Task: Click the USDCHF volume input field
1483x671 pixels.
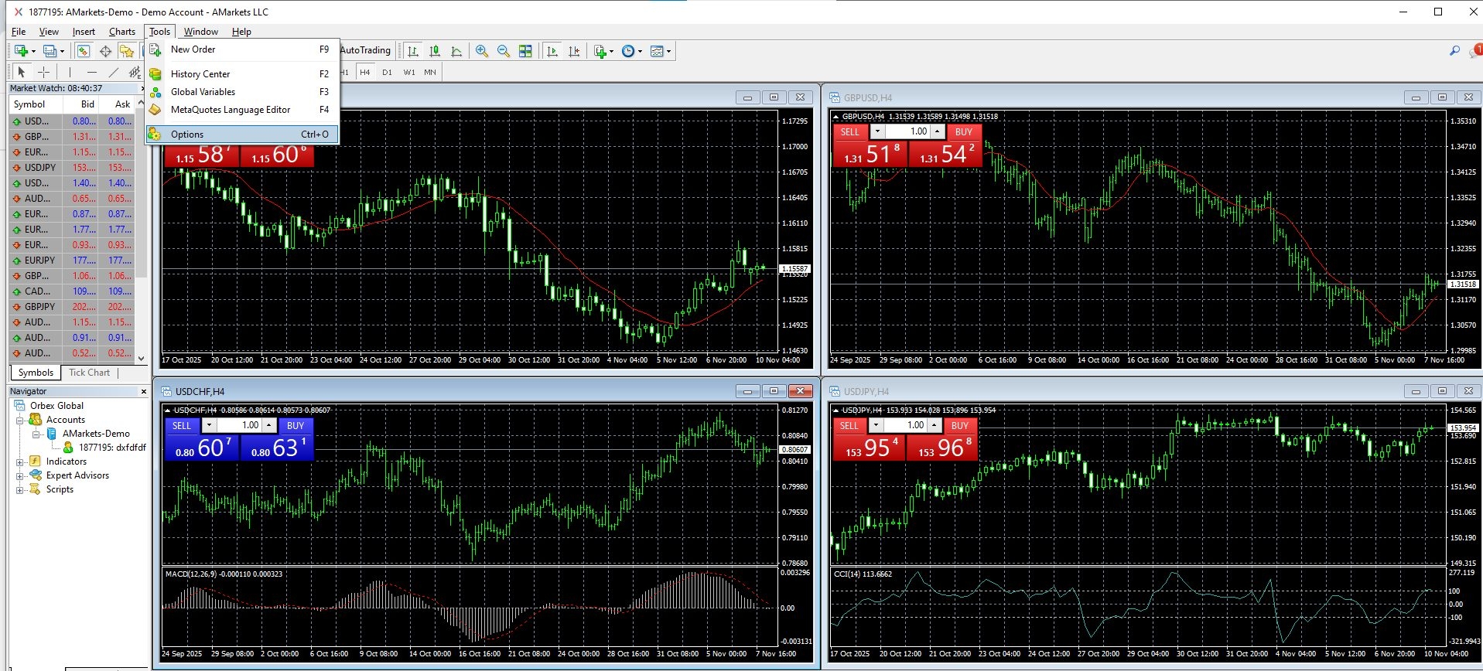Action: [239, 425]
